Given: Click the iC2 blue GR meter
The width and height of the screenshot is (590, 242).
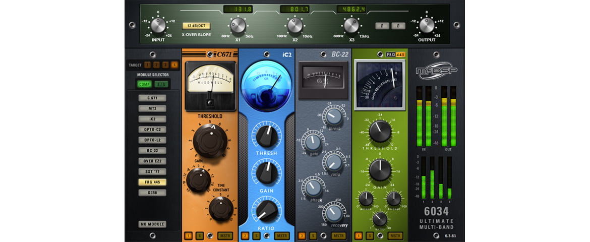Looking at the screenshot, I should 266,85.
